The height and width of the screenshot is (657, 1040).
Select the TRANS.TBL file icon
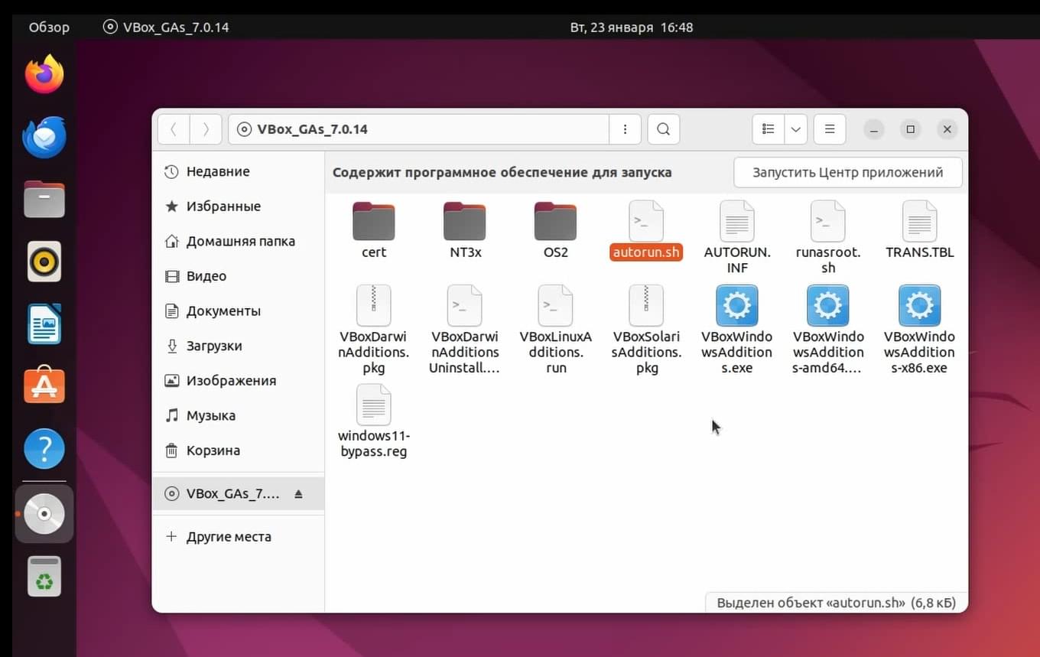point(919,222)
